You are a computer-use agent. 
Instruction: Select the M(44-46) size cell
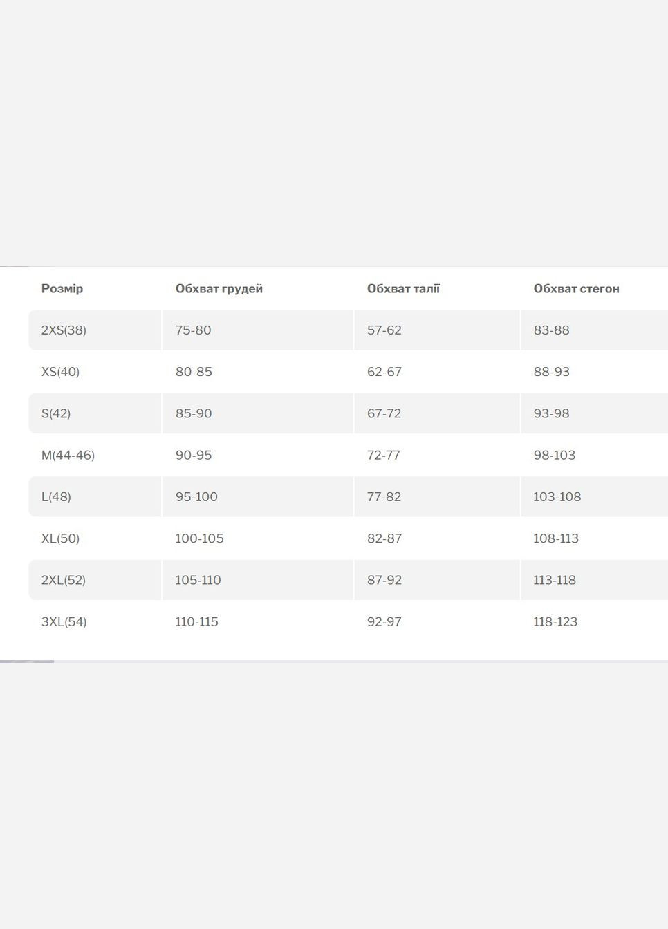(x=68, y=455)
